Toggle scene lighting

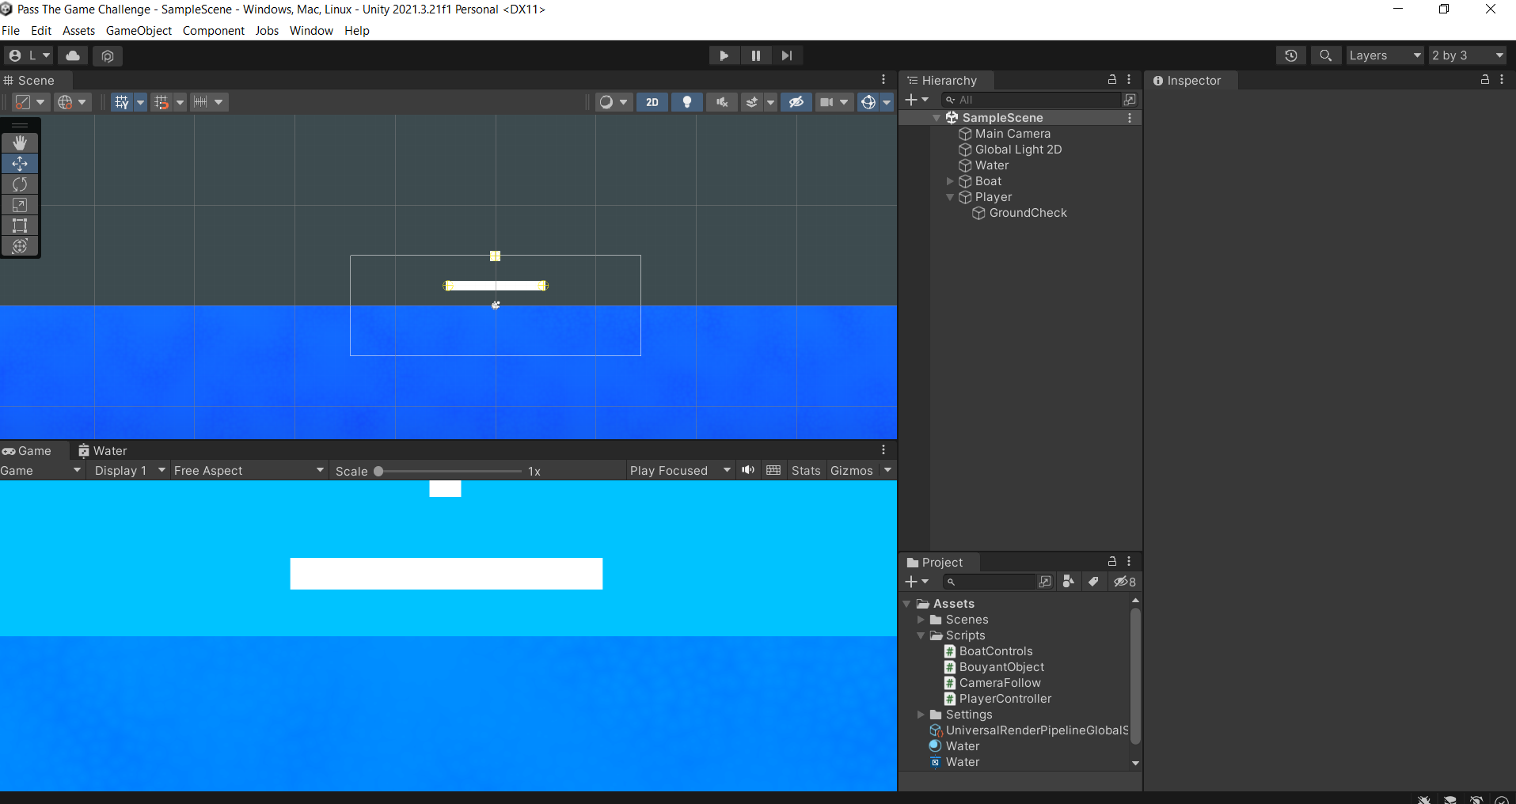click(687, 102)
